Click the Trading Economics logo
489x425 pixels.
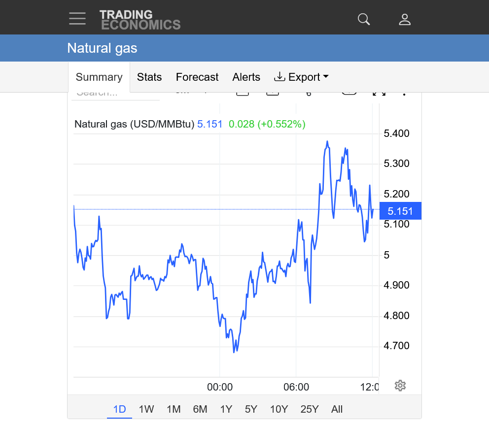pyautogui.click(x=140, y=20)
